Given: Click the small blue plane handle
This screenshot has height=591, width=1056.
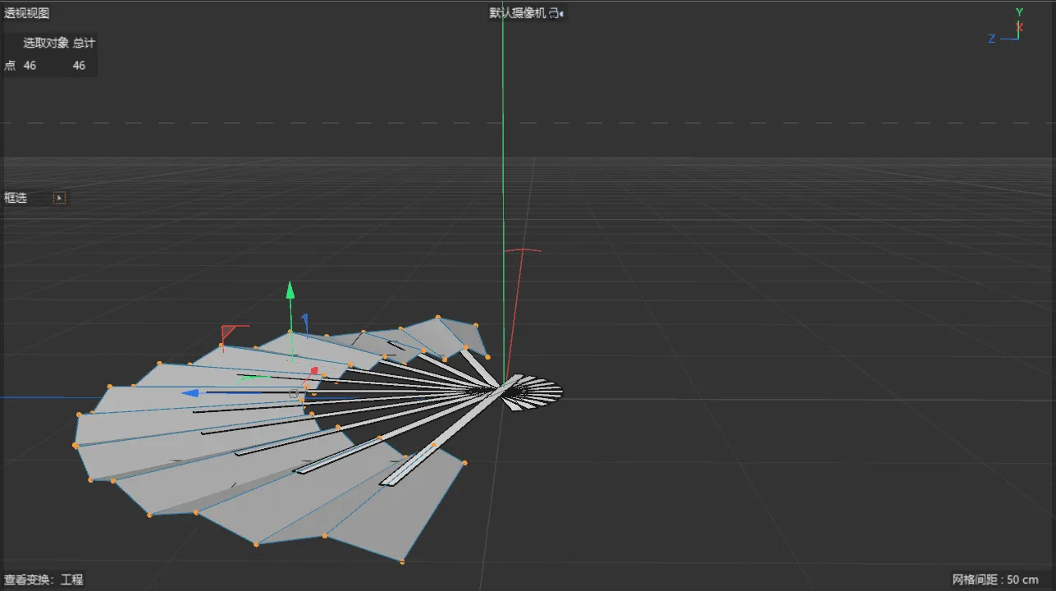Looking at the screenshot, I should coord(304,324).
